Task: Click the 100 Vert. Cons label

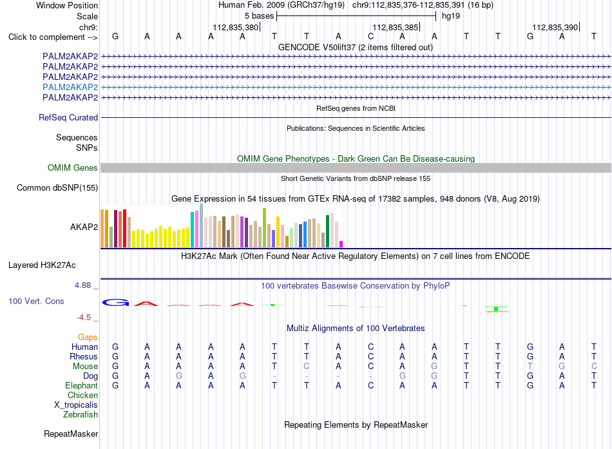Action: point(36,301)
